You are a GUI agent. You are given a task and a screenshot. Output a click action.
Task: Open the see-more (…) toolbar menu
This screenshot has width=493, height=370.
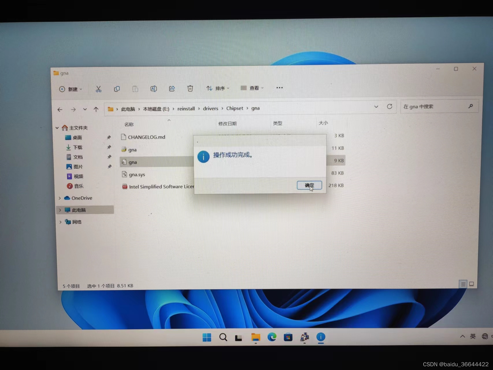[279, 88]
